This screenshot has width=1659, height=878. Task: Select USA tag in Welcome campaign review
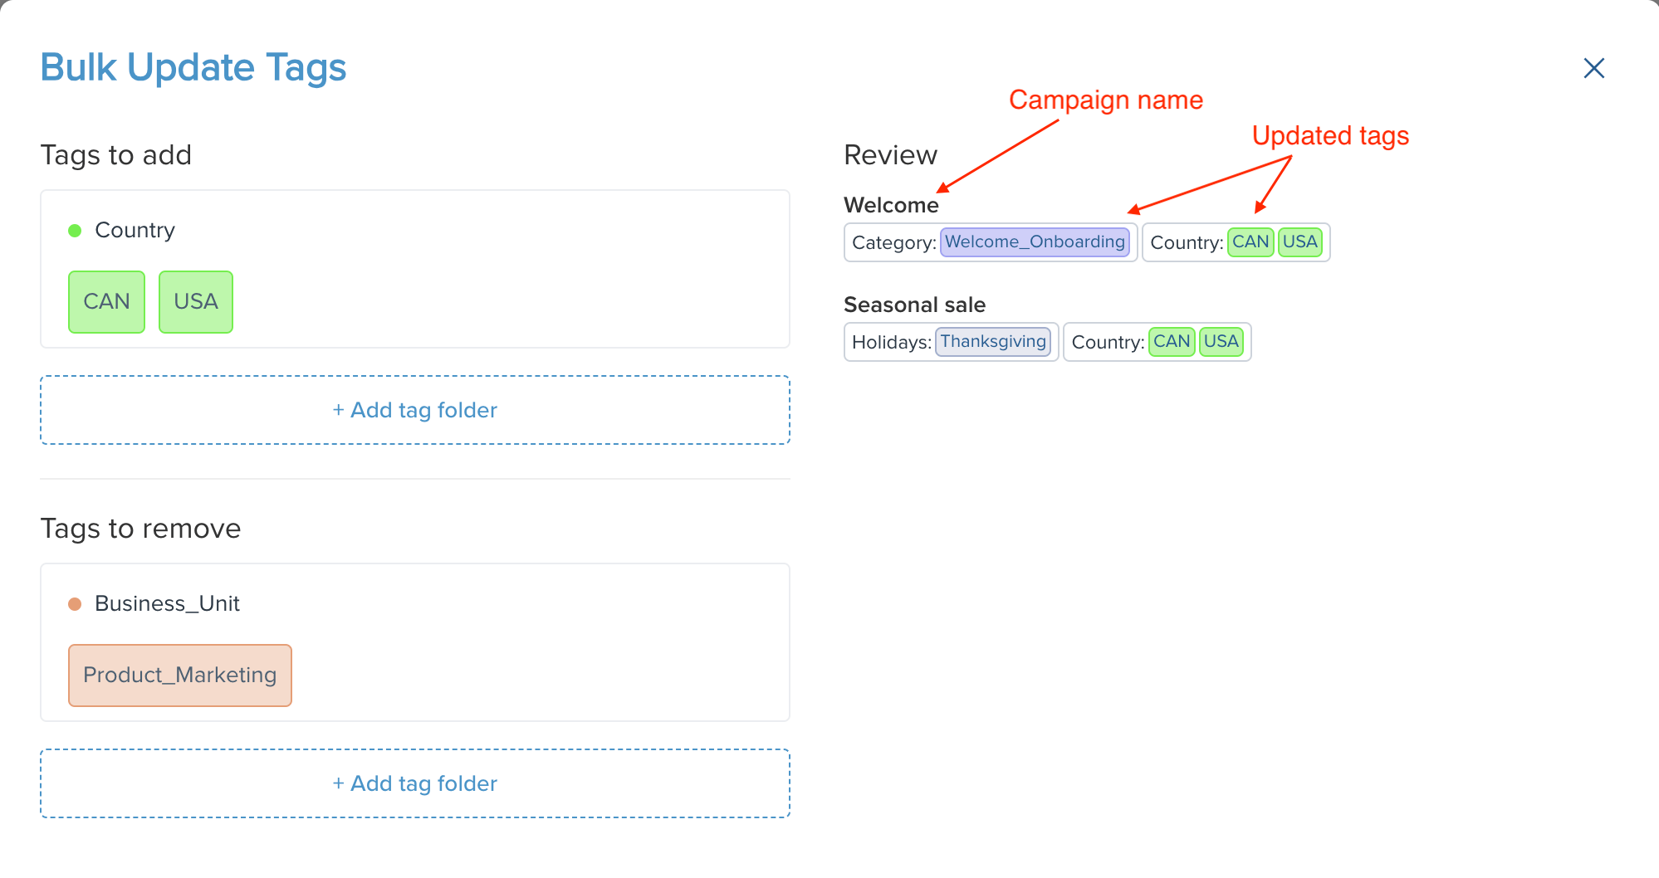(1300, 242)
